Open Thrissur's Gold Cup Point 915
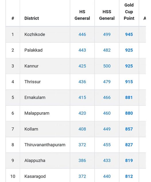The width and height of the screenshot is (151, 182). click(x=129, y=82)
